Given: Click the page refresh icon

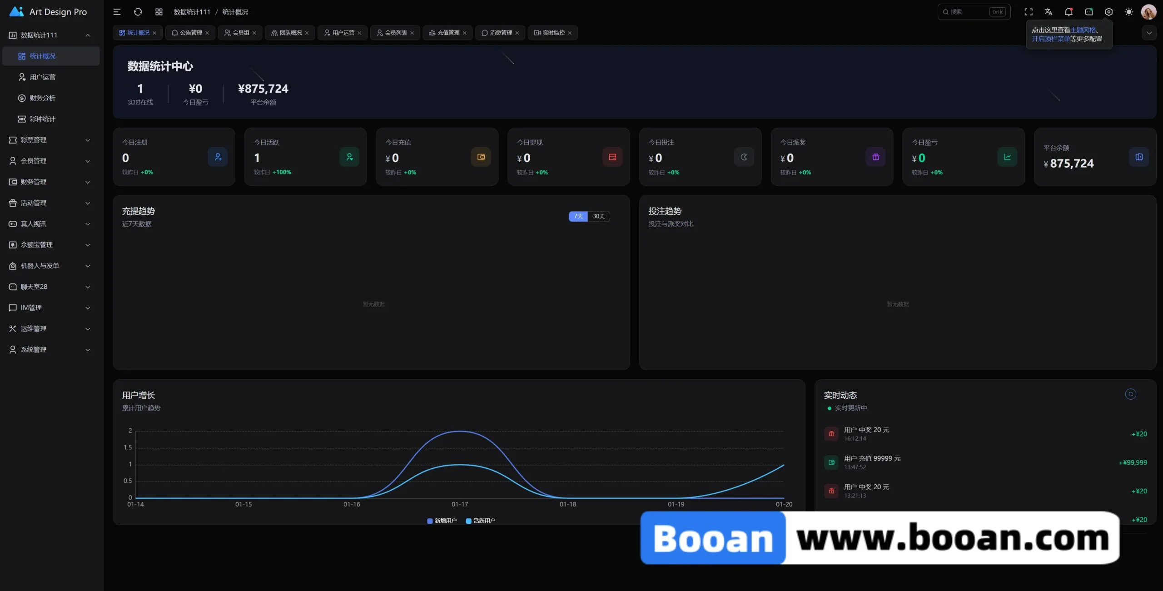Looking at the screenshot, I should coord(138,12).
